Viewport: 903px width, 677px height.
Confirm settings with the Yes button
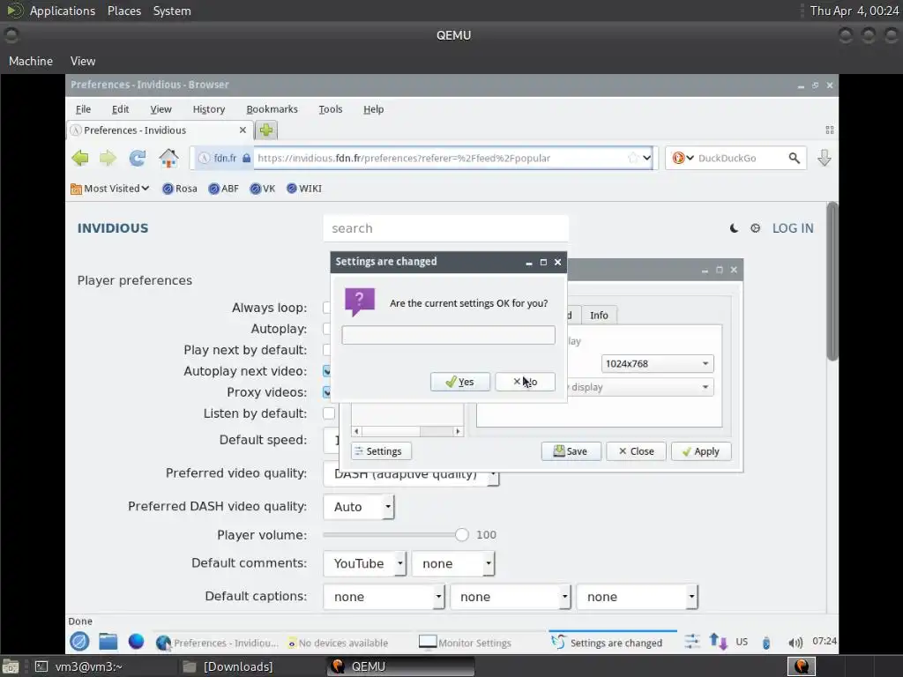(x=460, y=382)
